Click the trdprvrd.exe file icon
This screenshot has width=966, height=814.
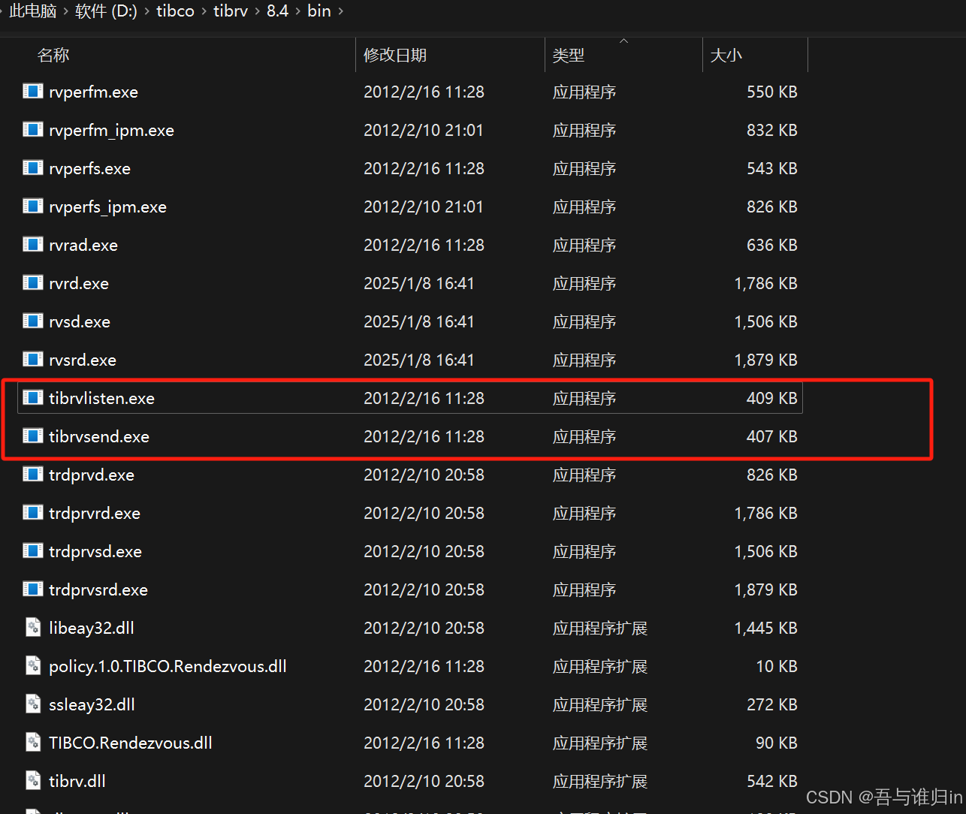tap(33, 512)
